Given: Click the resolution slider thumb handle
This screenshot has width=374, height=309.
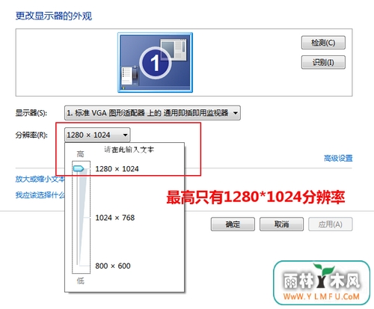Looking at the screenshot, I should 79,168.
